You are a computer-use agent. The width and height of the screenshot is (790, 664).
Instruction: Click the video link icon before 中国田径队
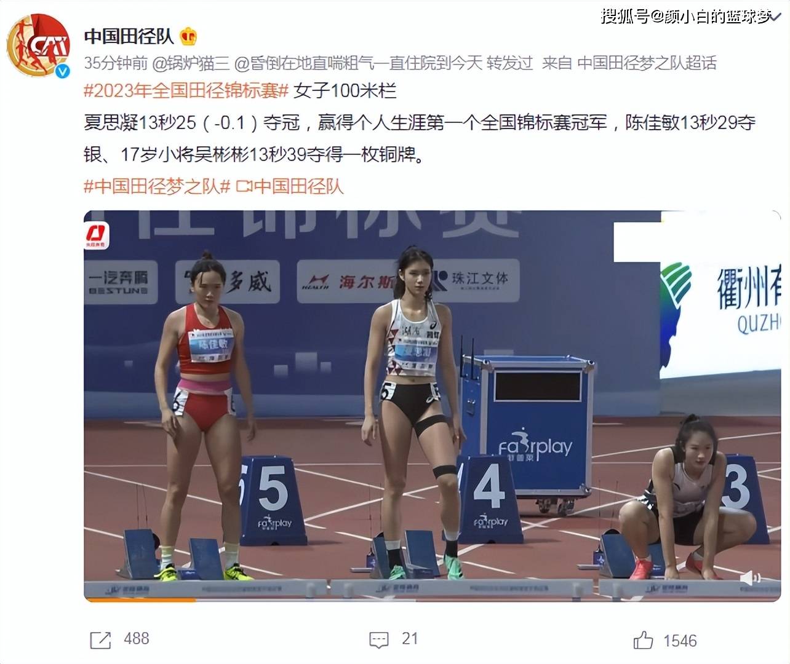(244, 186)
